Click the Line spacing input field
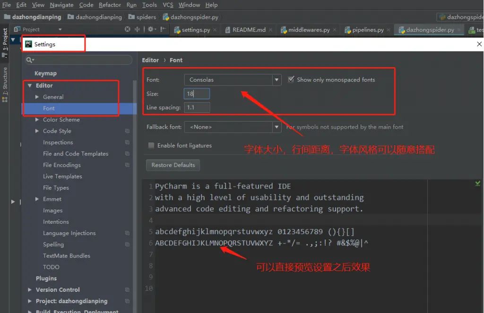 pos(197,107)
